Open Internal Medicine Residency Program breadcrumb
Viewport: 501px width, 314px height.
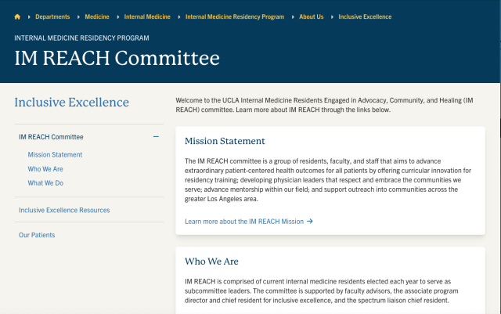tap(235, 17)
